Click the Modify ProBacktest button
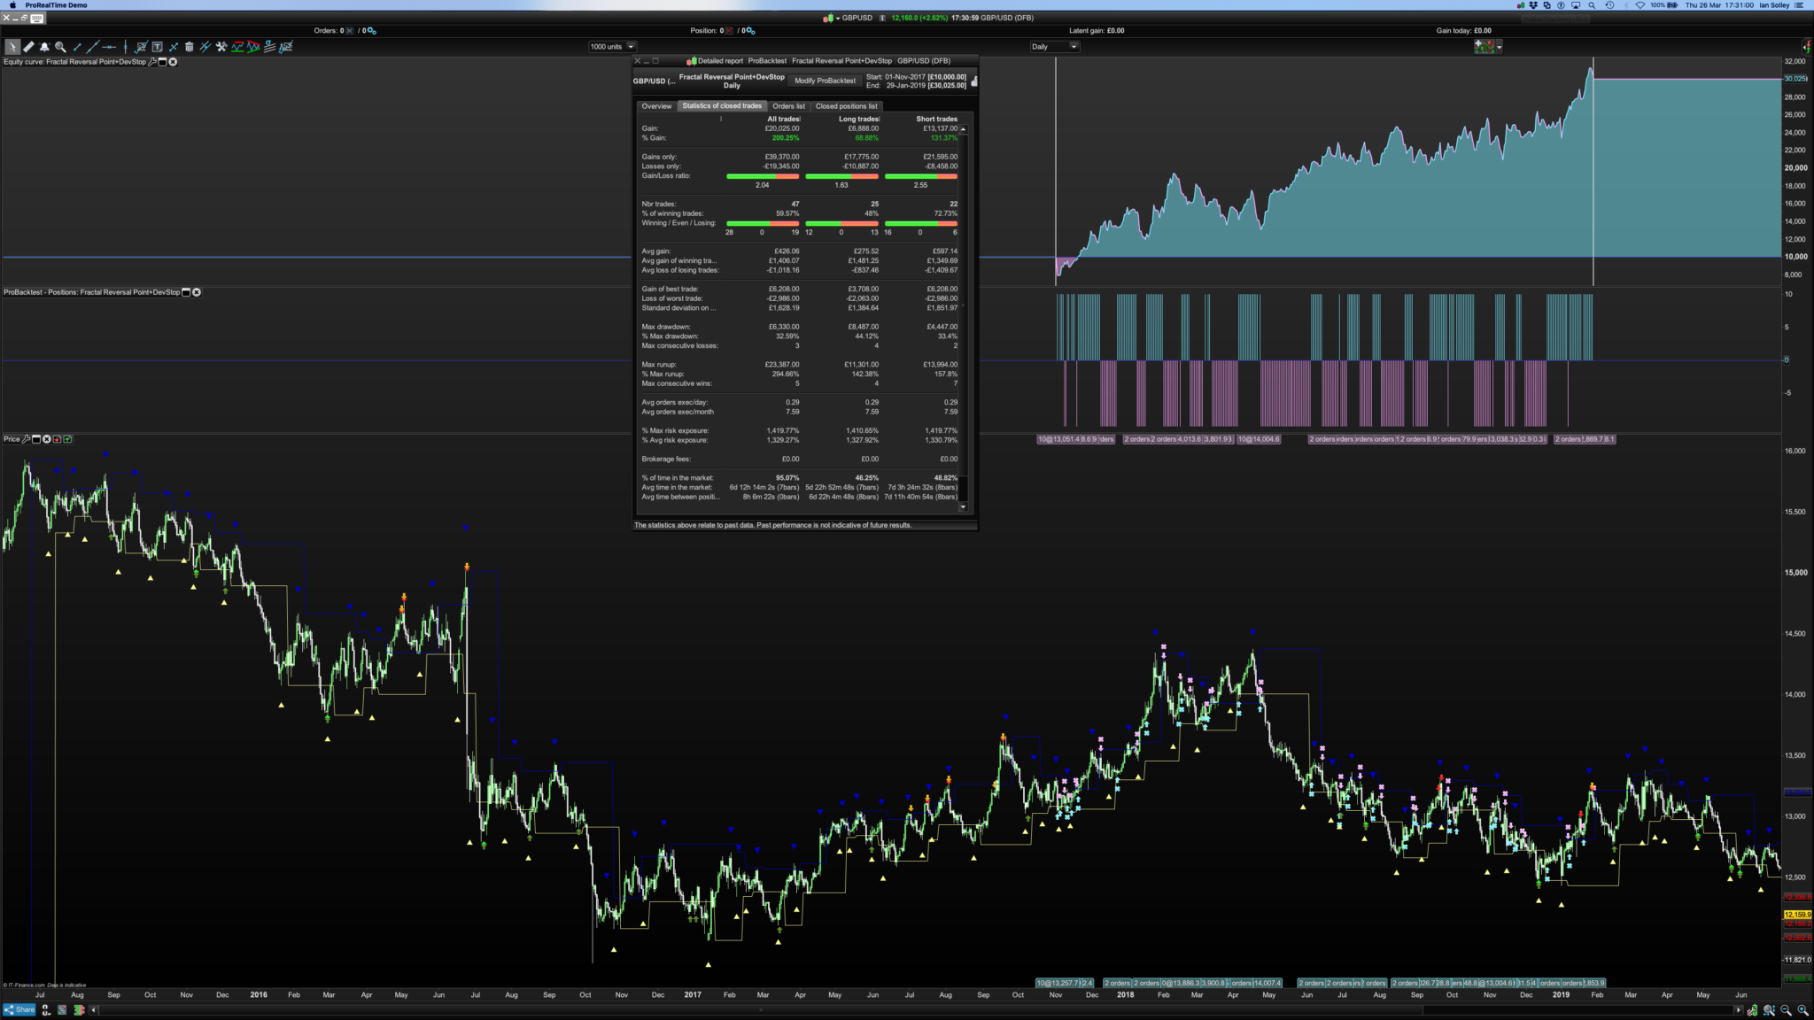 [x=825, y=81]
